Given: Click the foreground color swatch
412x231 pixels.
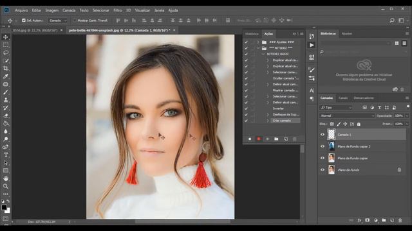Looking at the screenshot, I should tap(4, 207).
